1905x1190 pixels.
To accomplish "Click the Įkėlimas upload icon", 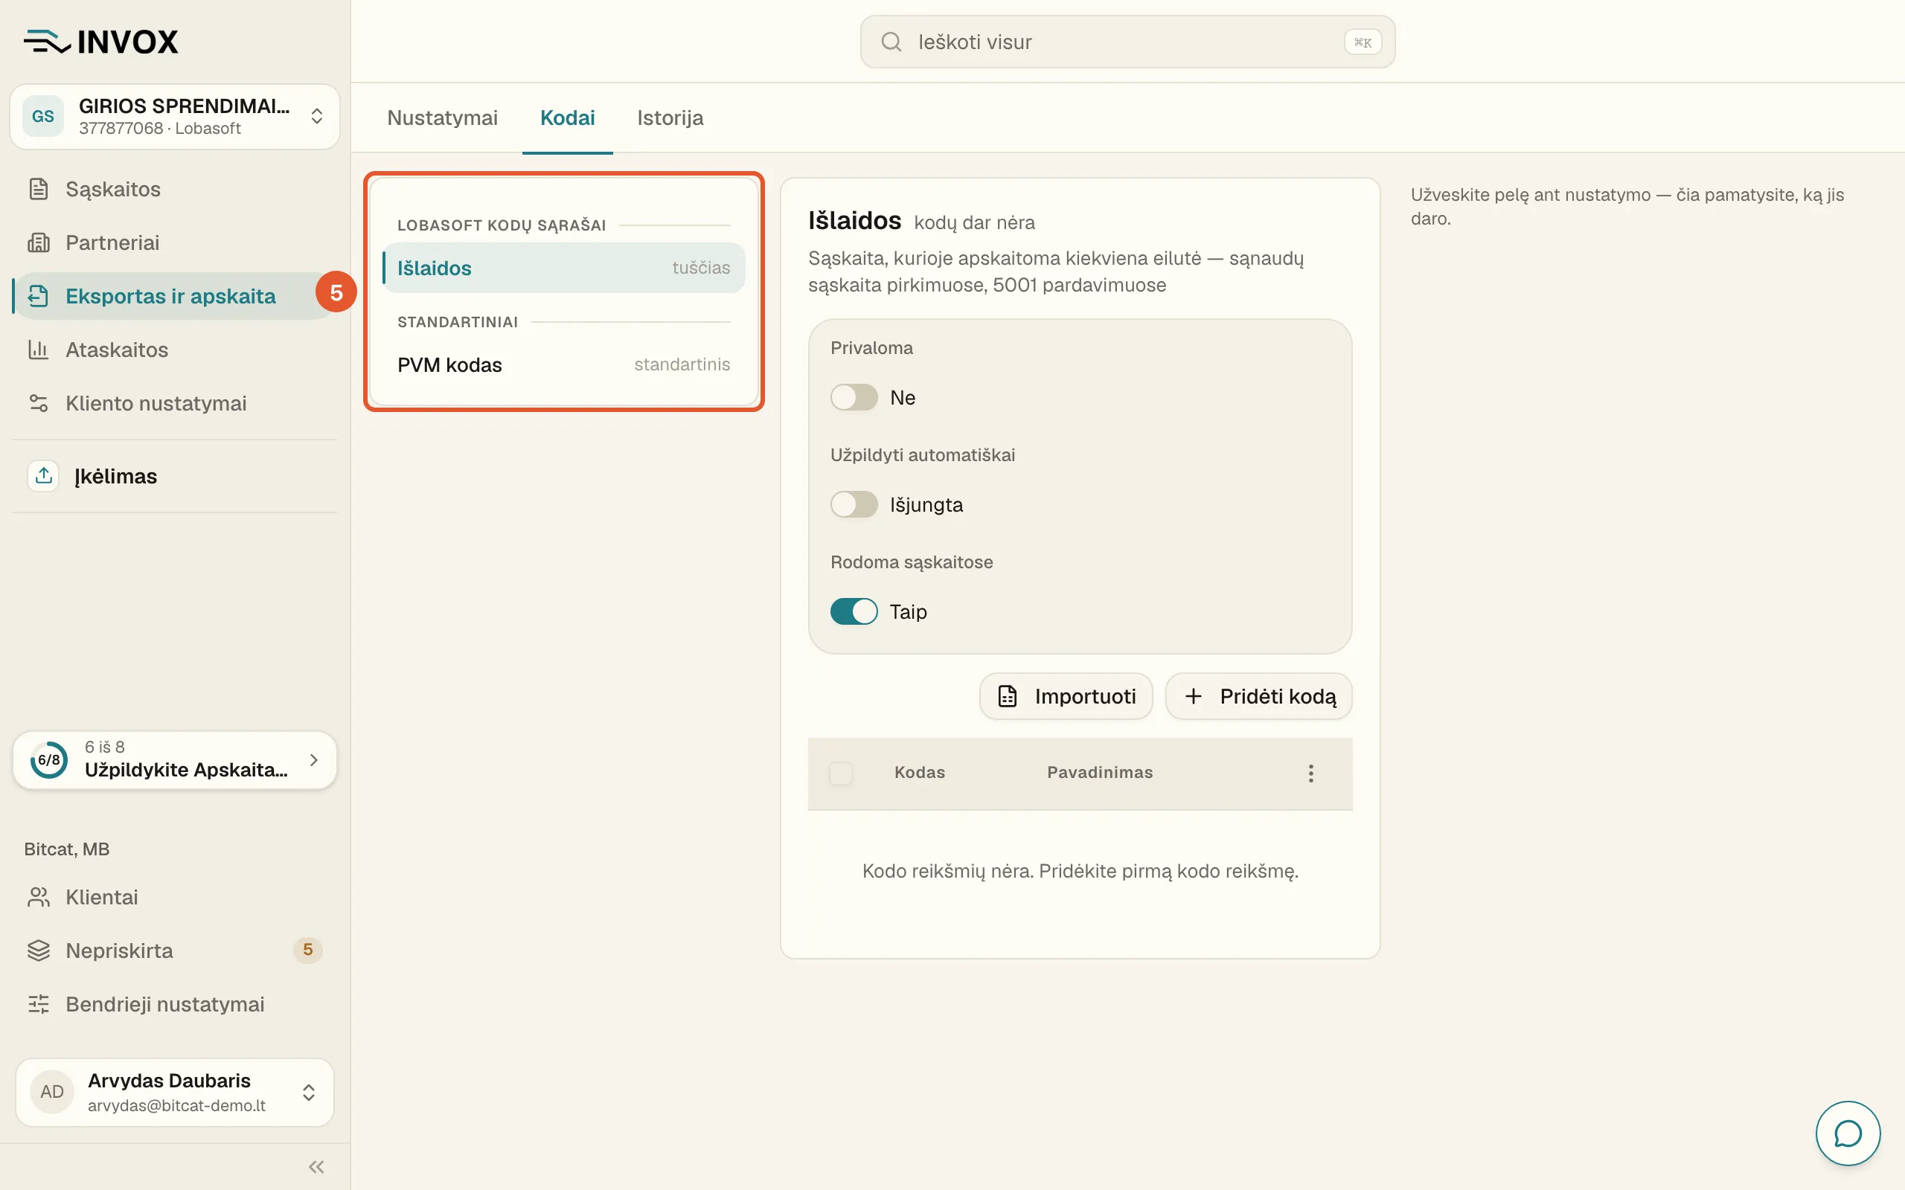I will tap(43, 475).
